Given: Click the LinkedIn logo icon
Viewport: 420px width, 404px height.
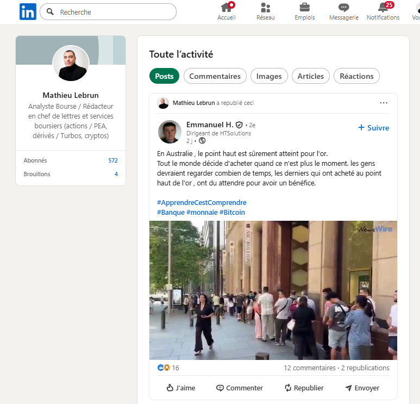Looking at the screenshot, I should [x=28, y=11].
